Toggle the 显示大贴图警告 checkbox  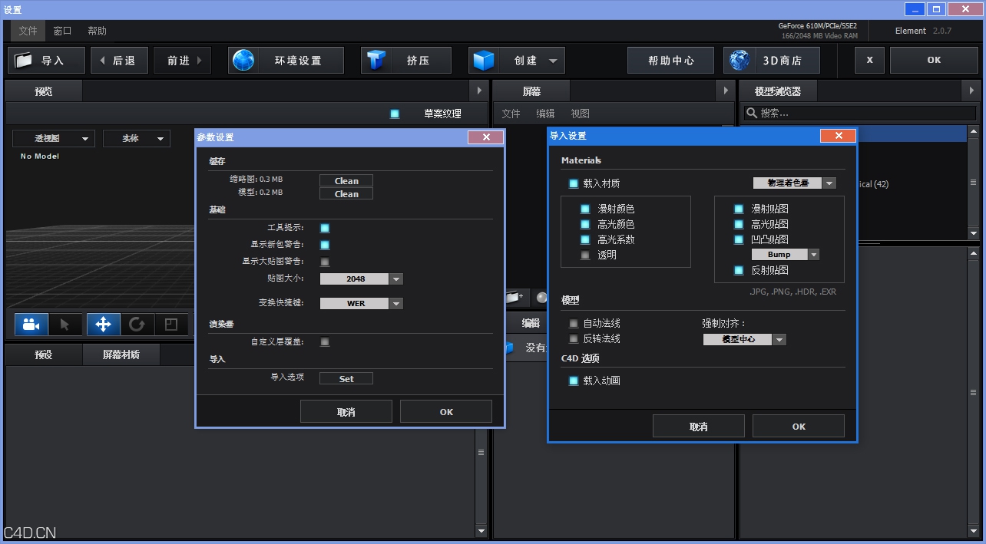coord(325,262)
